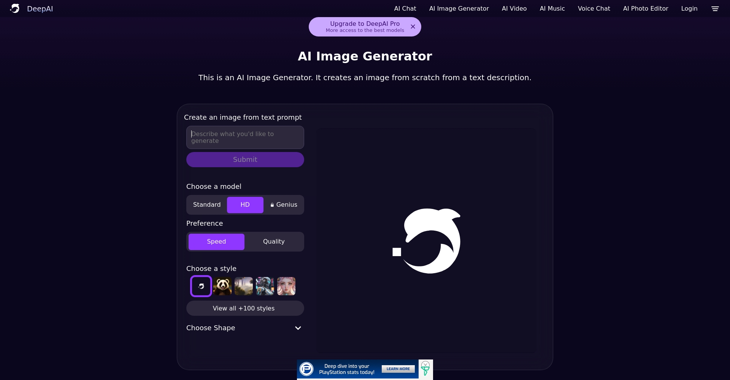The image size is (730, 380).
Task: Click LEARN MORE in the PlayStation ad
Action: [398, 369]
